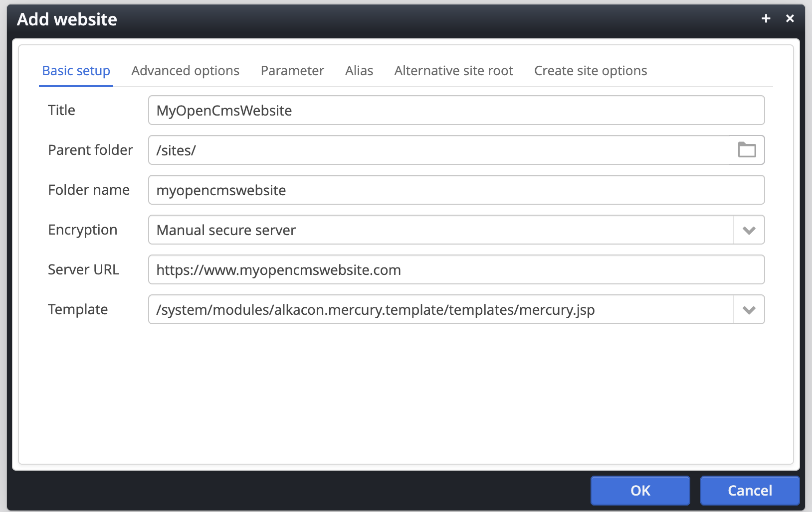Open the Parameter tab
Viewport: 812px width, 512px height.
pyautogui.click(x=292, y=71)
